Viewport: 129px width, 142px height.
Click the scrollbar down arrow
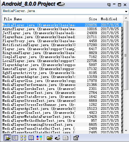[126, 131]
